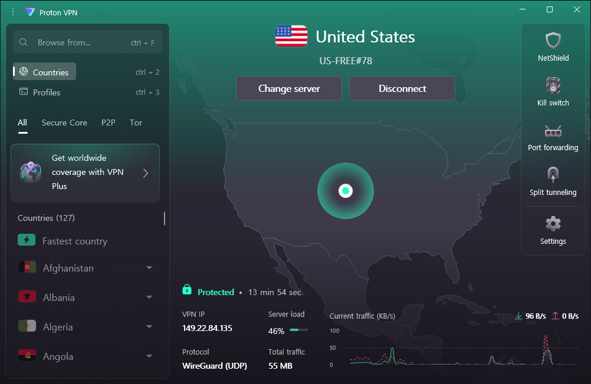Open the NetShield shield icon
Screen dimensions: 591x384
point(553,41)
